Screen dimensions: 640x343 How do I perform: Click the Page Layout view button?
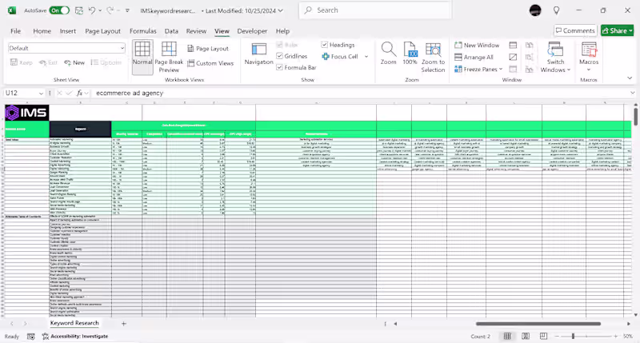pos(208,49)
